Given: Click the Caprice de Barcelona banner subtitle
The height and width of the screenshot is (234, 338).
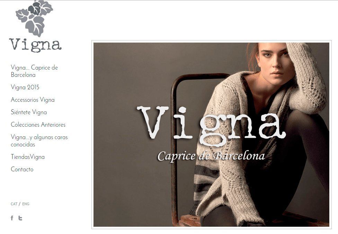Looking at the screenshot, I should (211, 156).
